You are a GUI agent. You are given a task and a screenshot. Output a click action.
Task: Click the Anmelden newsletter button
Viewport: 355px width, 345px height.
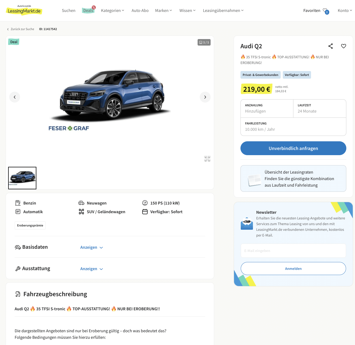[293, 269]
